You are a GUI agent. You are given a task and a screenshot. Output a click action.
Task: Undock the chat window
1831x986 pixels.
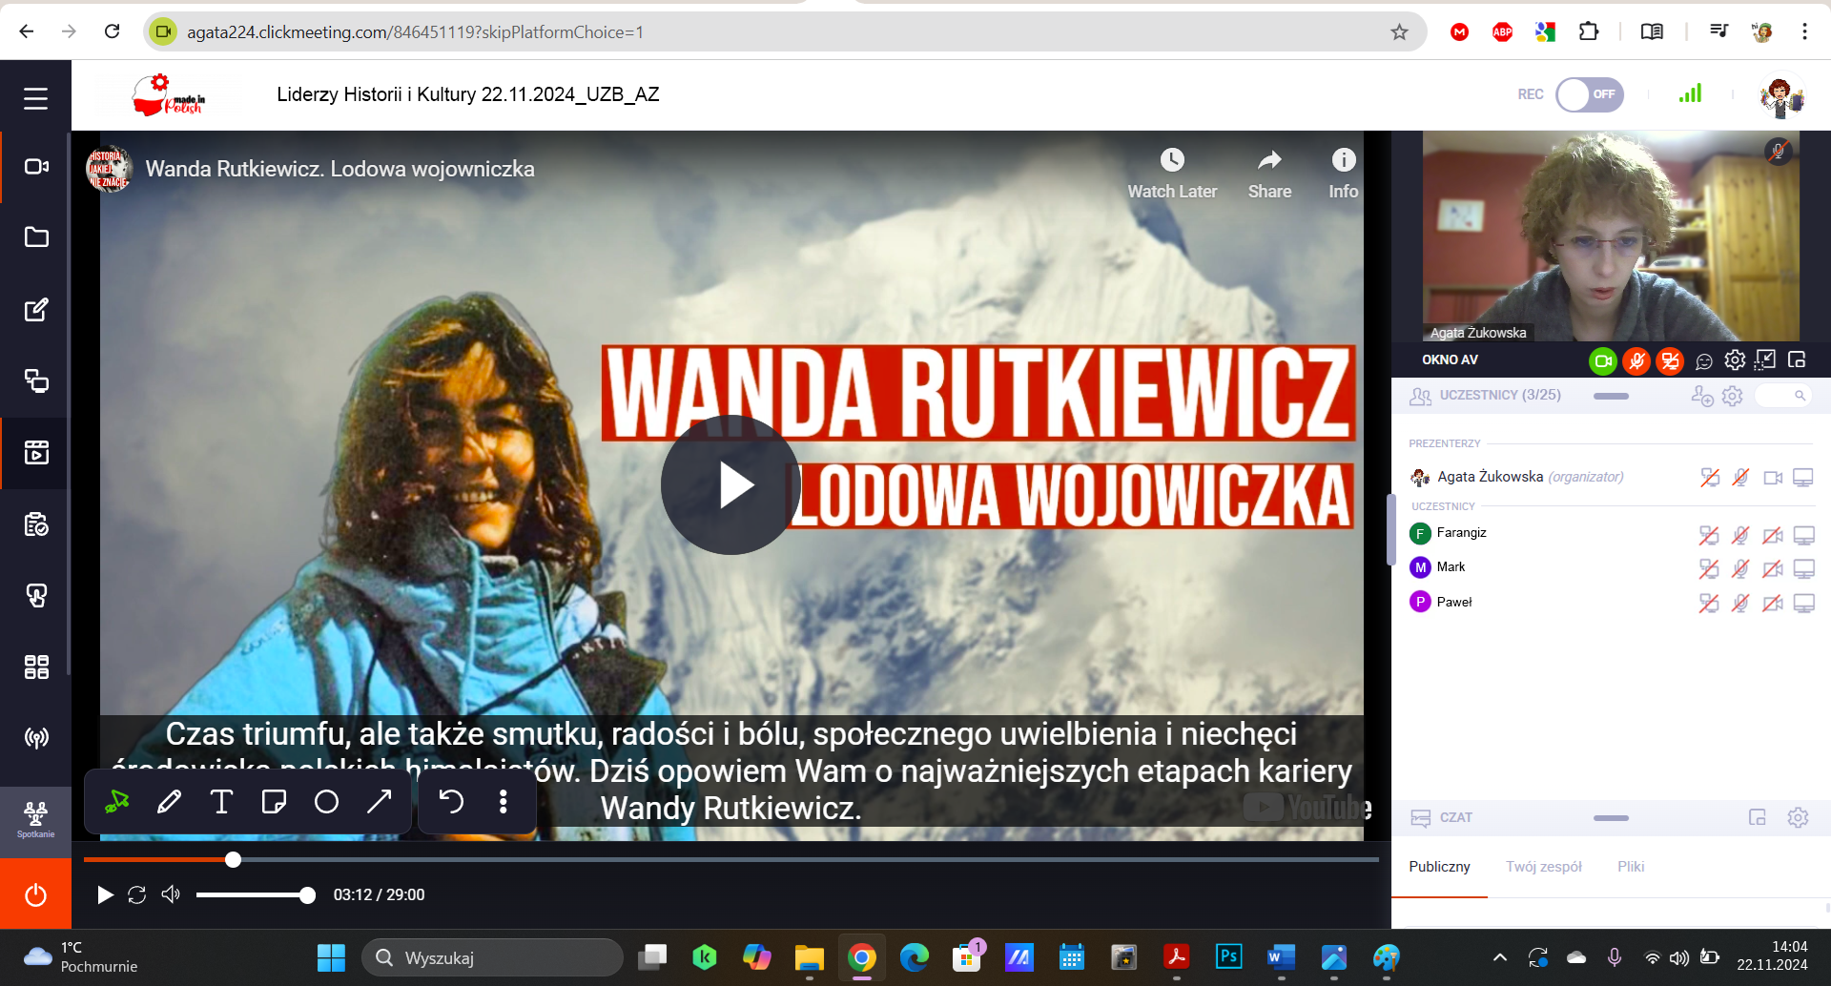[x=1758, y=817]
